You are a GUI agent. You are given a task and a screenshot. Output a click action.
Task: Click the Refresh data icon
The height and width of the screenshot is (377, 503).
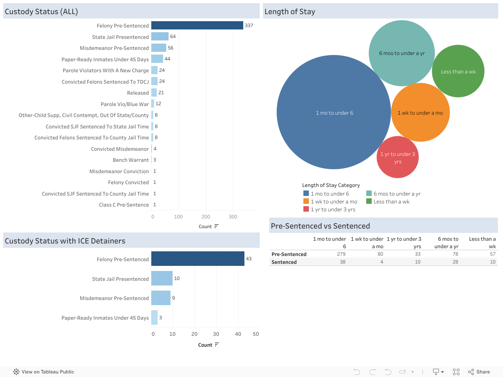coord(402,372)
